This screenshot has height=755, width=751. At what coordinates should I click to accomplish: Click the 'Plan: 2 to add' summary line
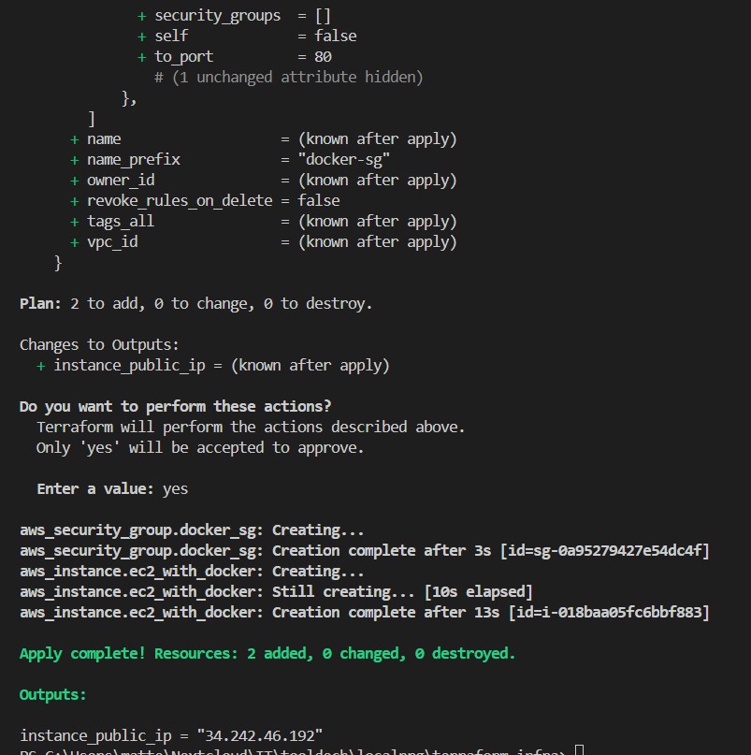pos(196,303)
